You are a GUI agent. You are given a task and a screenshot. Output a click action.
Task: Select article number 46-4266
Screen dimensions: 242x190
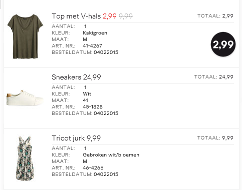(x=93, y=167)
